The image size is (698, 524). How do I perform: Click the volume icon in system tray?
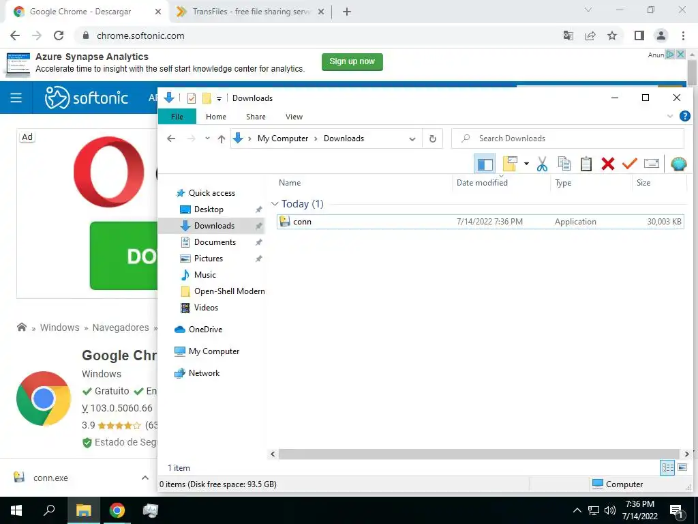pos(610,510)
